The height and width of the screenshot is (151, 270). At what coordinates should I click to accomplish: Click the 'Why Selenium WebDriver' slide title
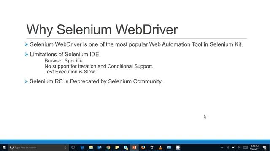click(102, 30)
